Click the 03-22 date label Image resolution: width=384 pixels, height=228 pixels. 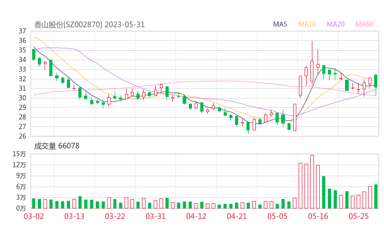[115, 216]
